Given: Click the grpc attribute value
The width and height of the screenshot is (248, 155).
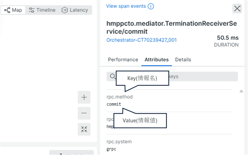Looking at the screenshot, I should tap(112, 149).
